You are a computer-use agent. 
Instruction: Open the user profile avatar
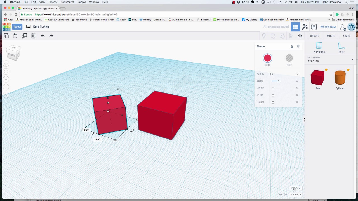point(351,27)
